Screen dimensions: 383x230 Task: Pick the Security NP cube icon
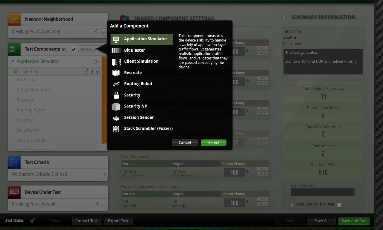[x=116, y=106]
